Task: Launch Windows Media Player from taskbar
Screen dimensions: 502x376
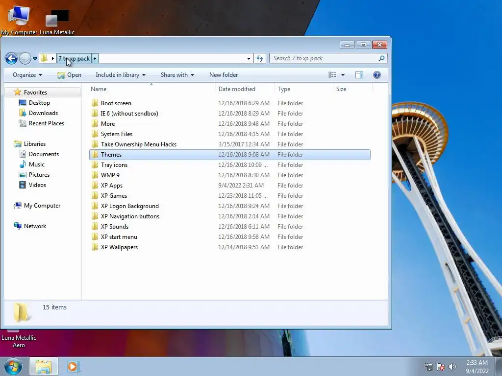Action: point(73,367)
